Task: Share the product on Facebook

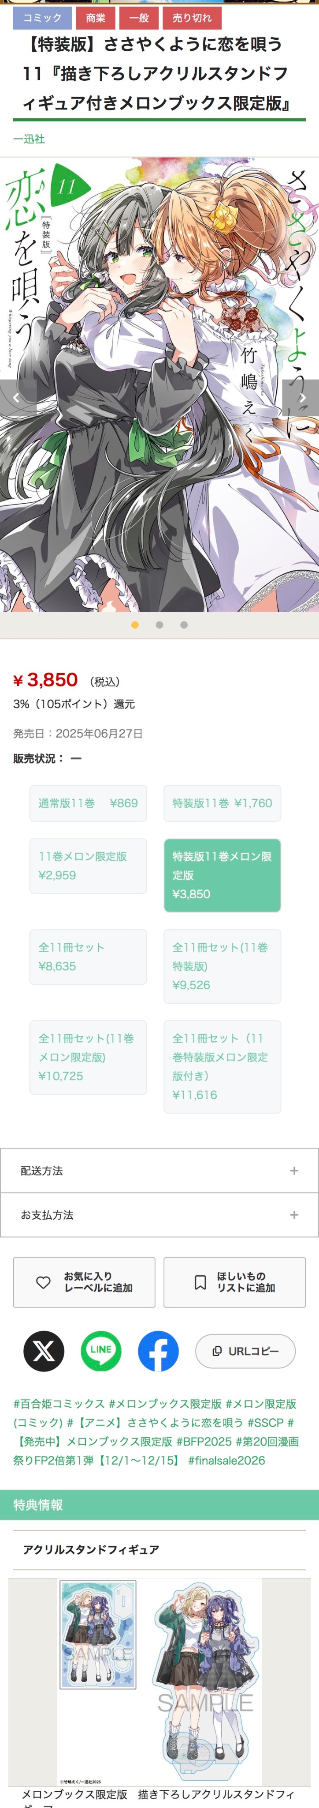Action: click(x=158, y=1350)
